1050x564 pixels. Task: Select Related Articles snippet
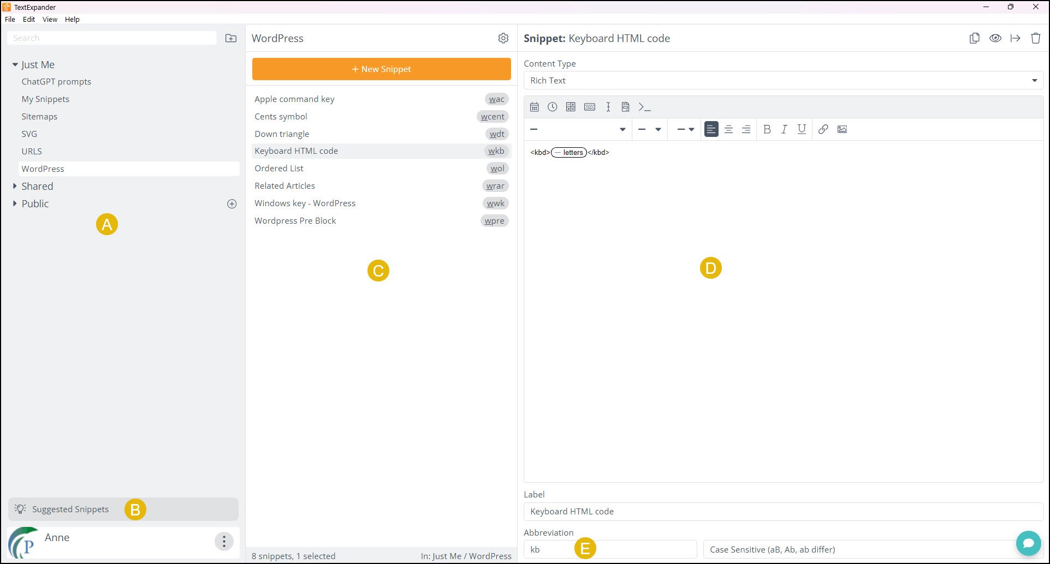[x=381, y=186]
